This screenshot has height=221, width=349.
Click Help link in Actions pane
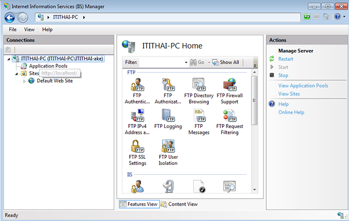[283, 104]
